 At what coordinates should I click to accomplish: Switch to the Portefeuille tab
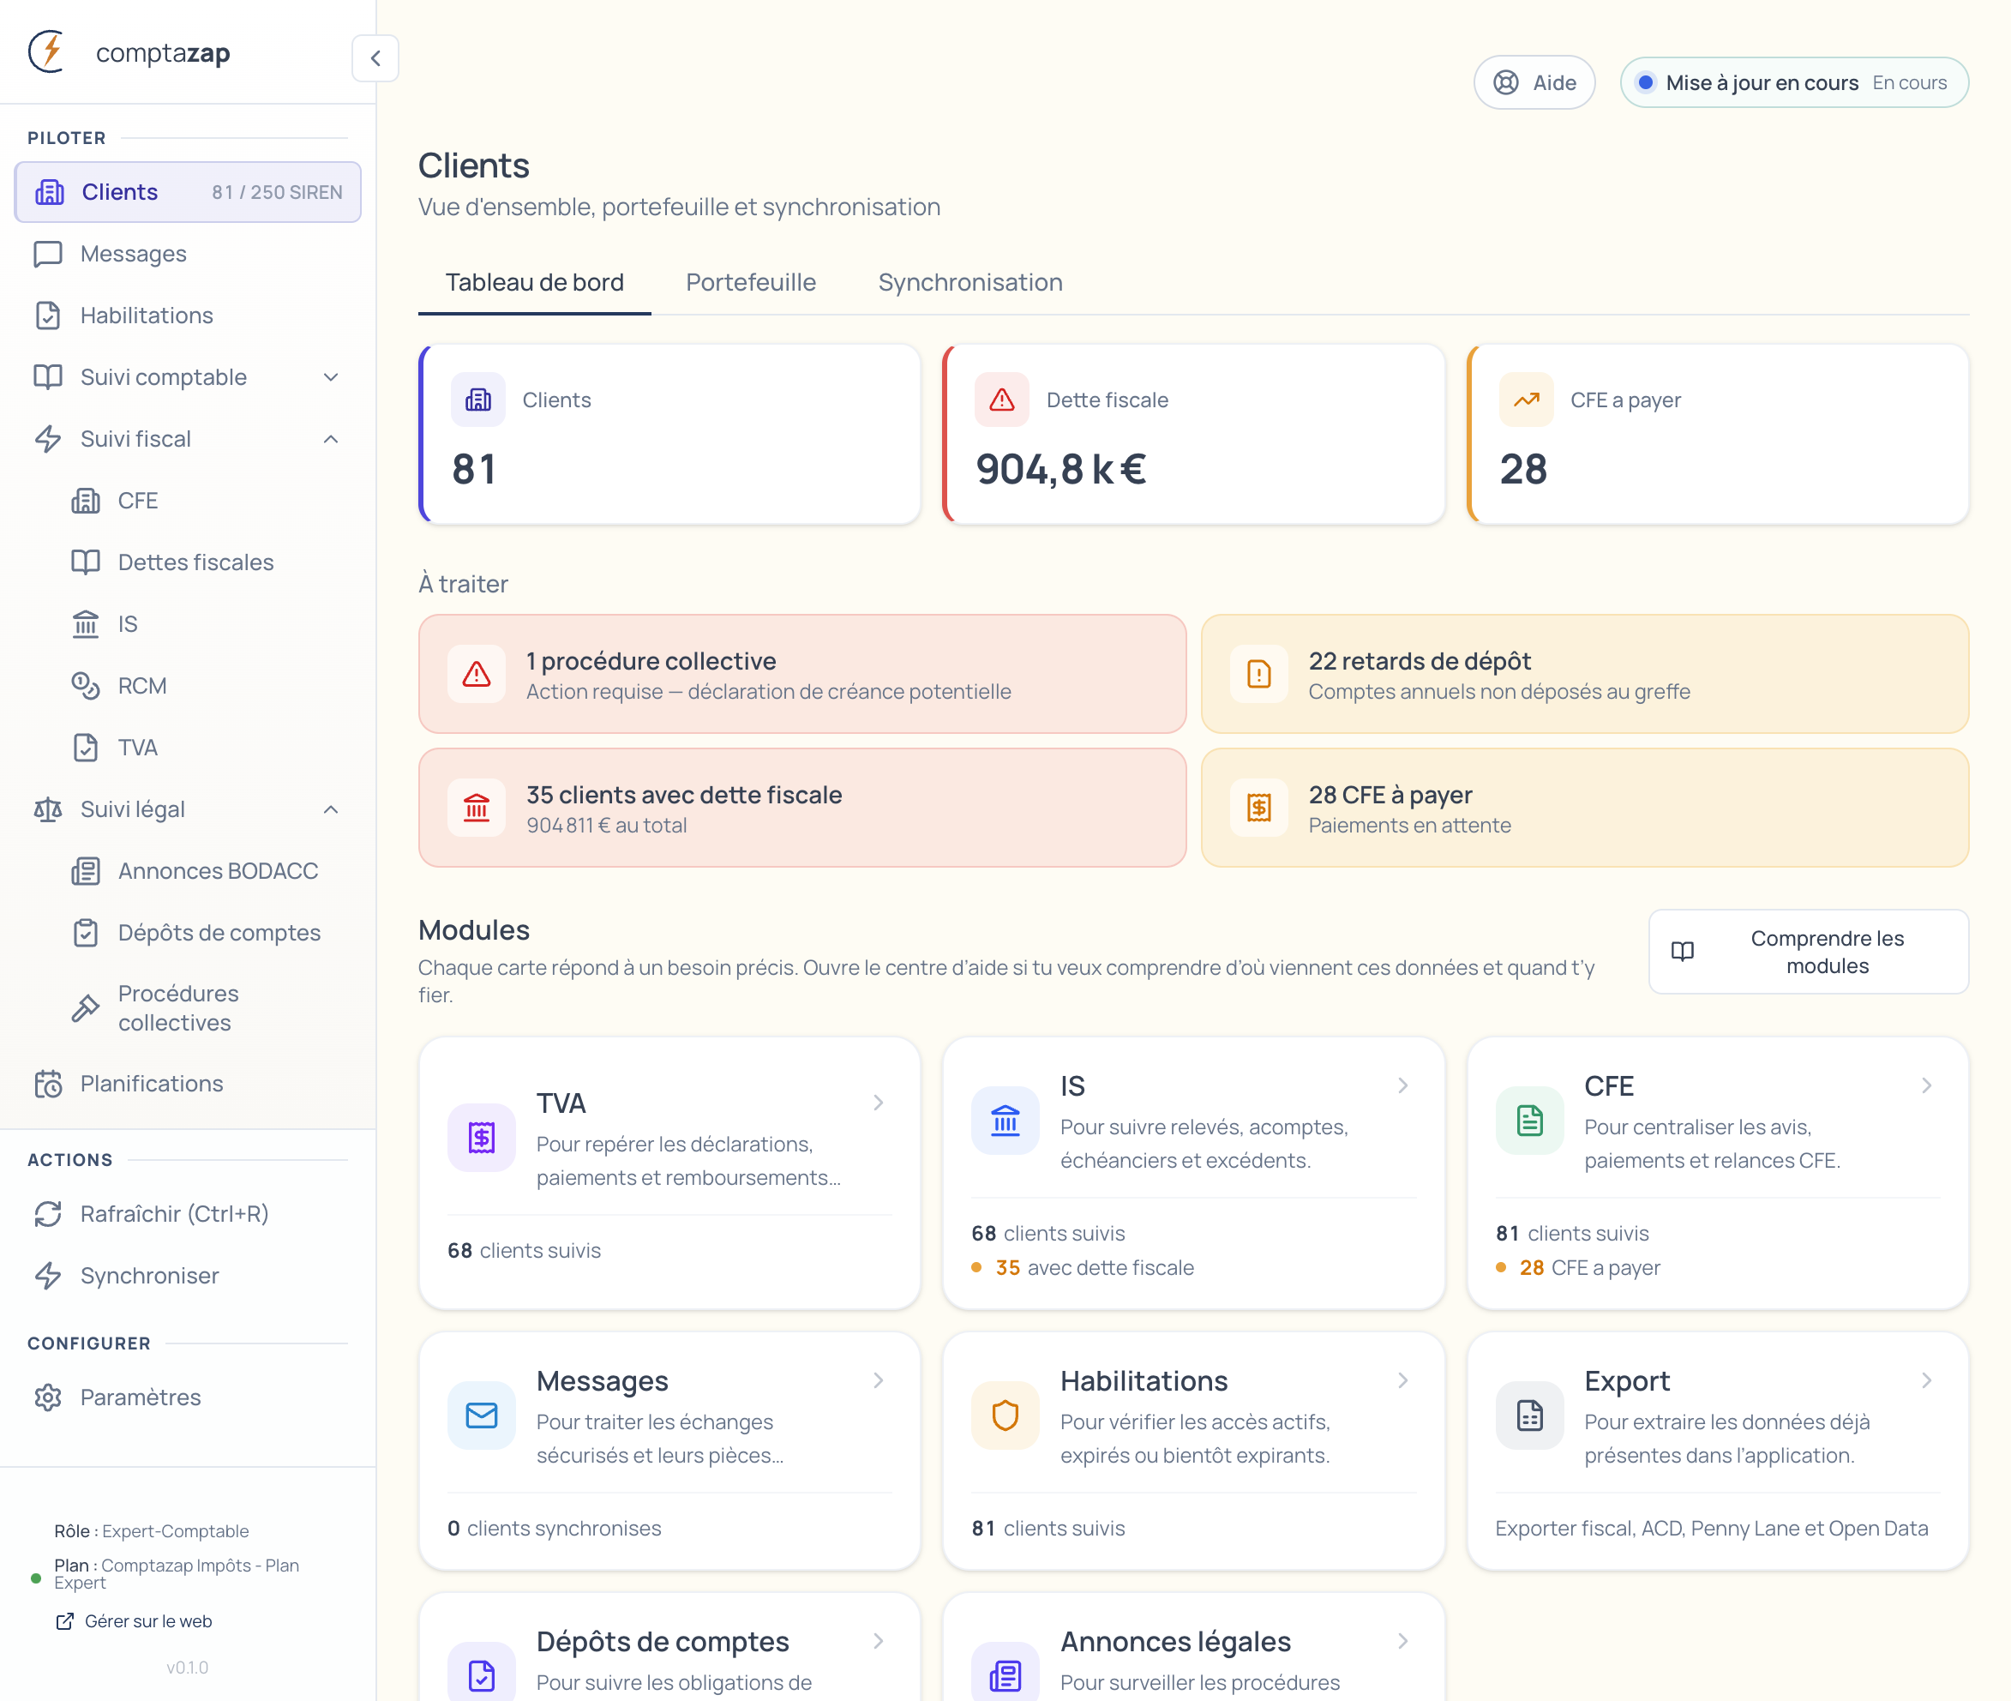[750, 281]
